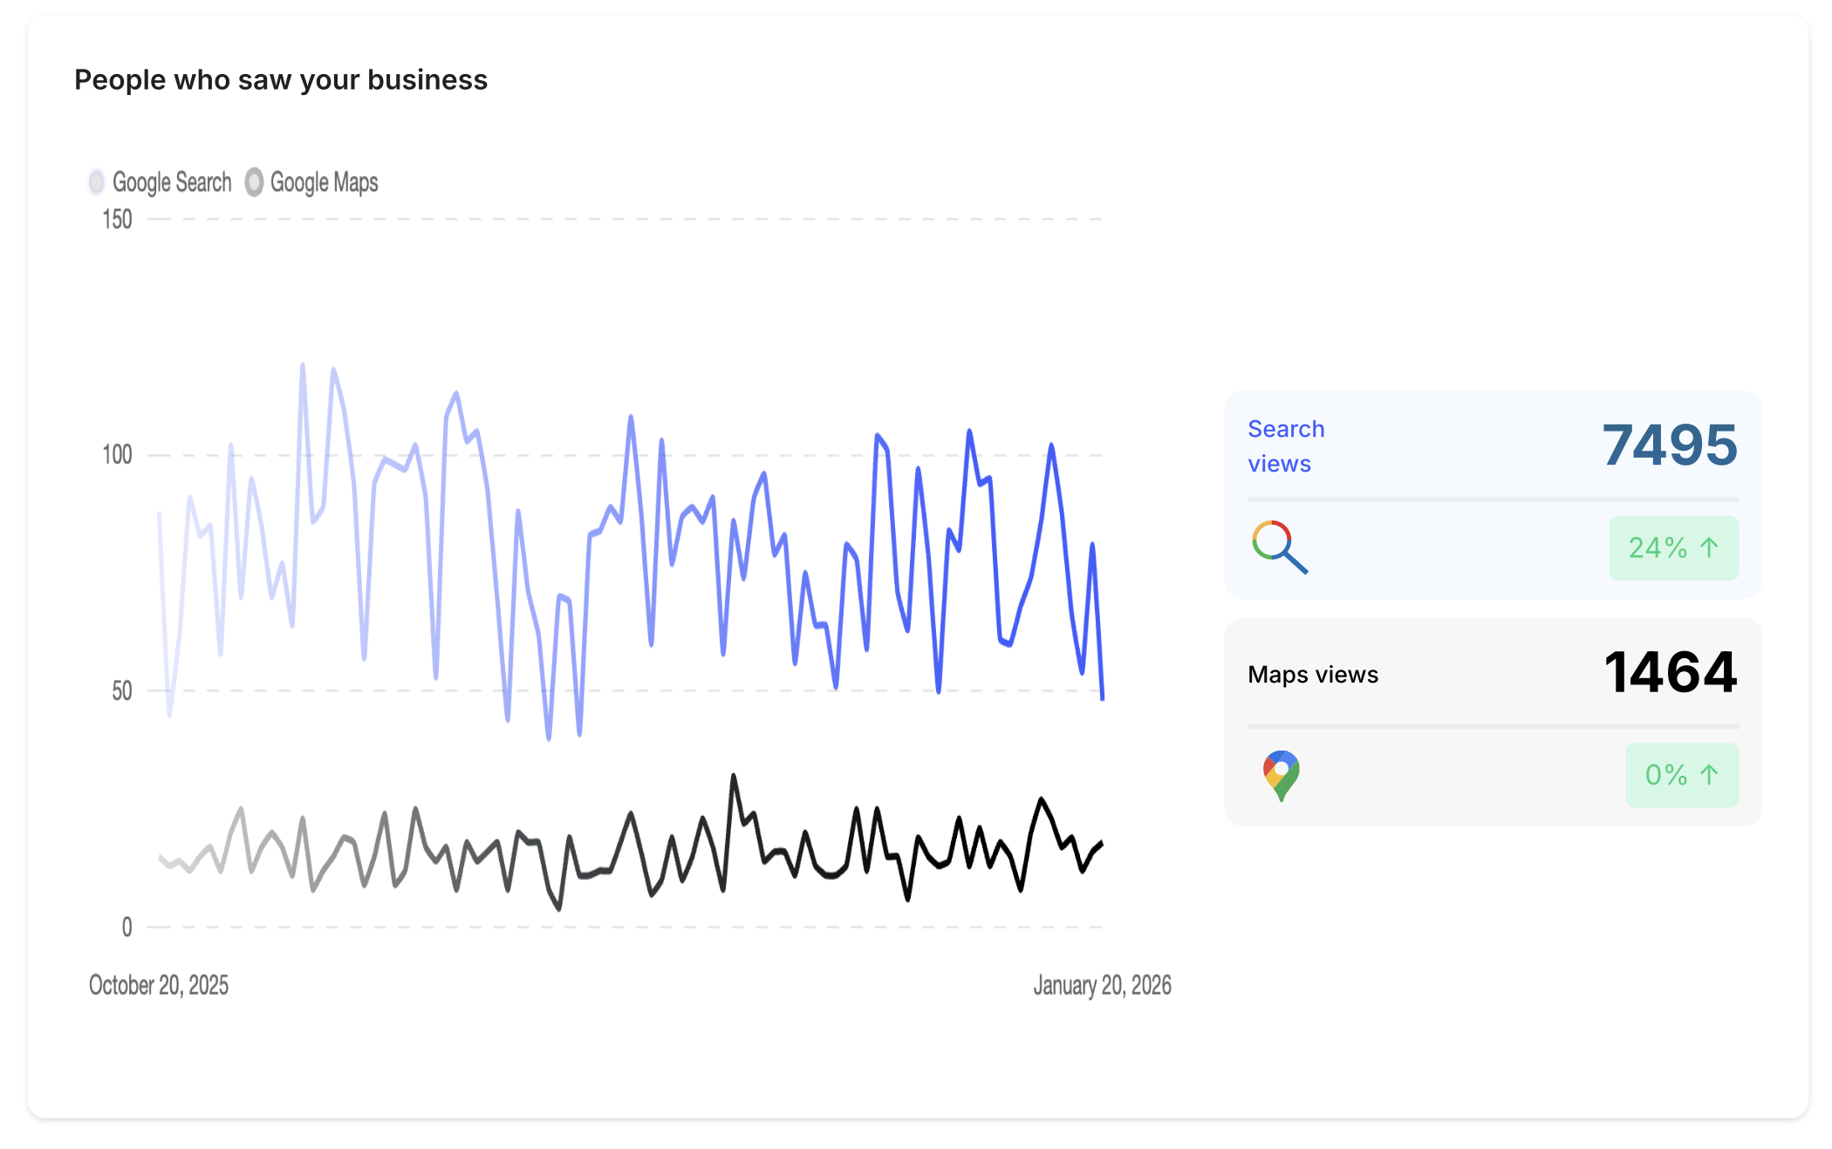Viewport: 1832px width, 1149px height.
Task: Click the Google Search magnifier icon
Action: click(x=1280, y=547)
